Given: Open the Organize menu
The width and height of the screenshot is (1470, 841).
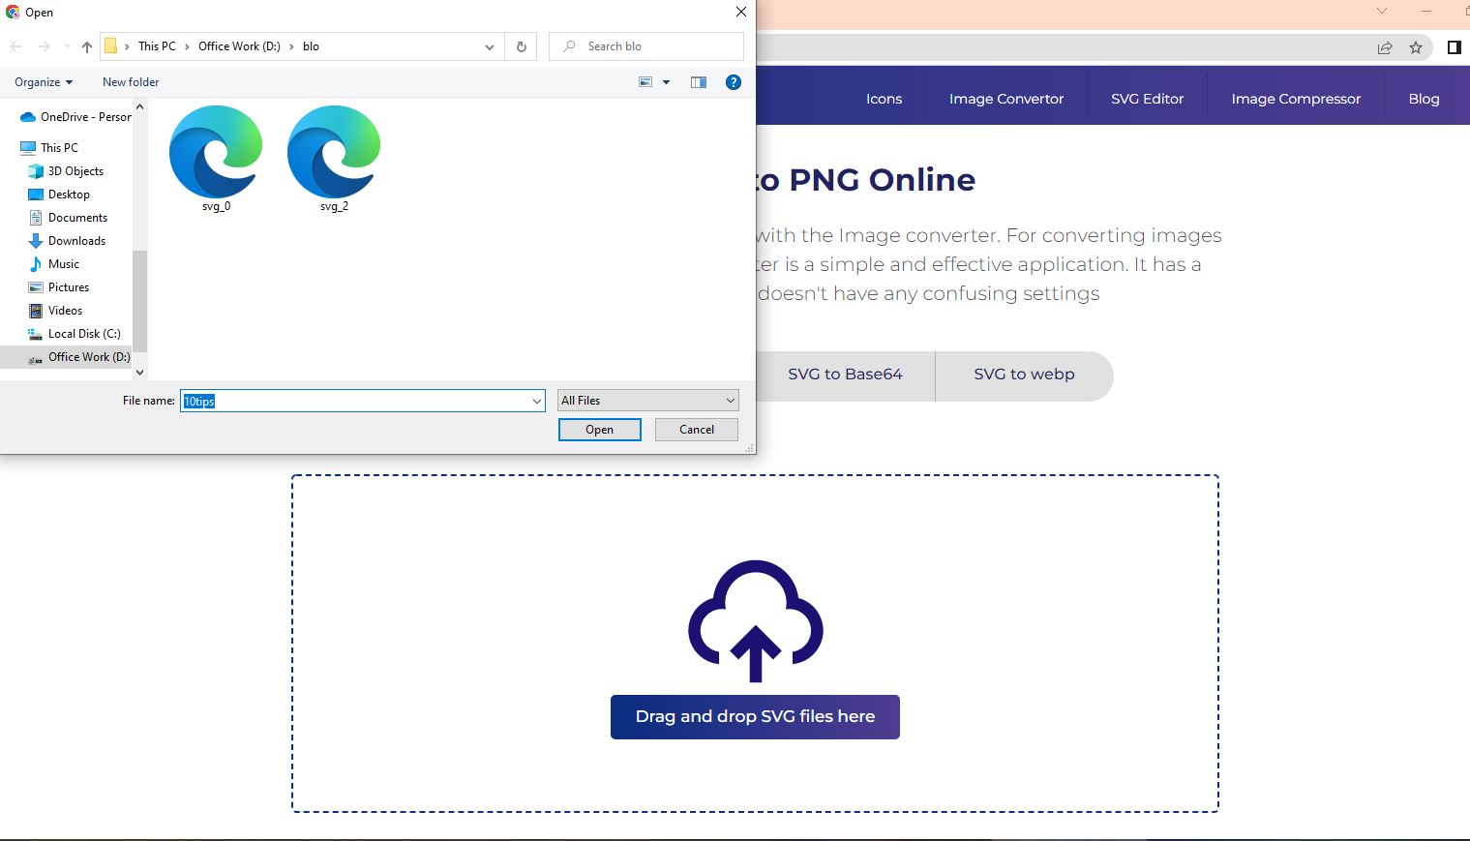Looking at the screenshot, I should [44, 82].
